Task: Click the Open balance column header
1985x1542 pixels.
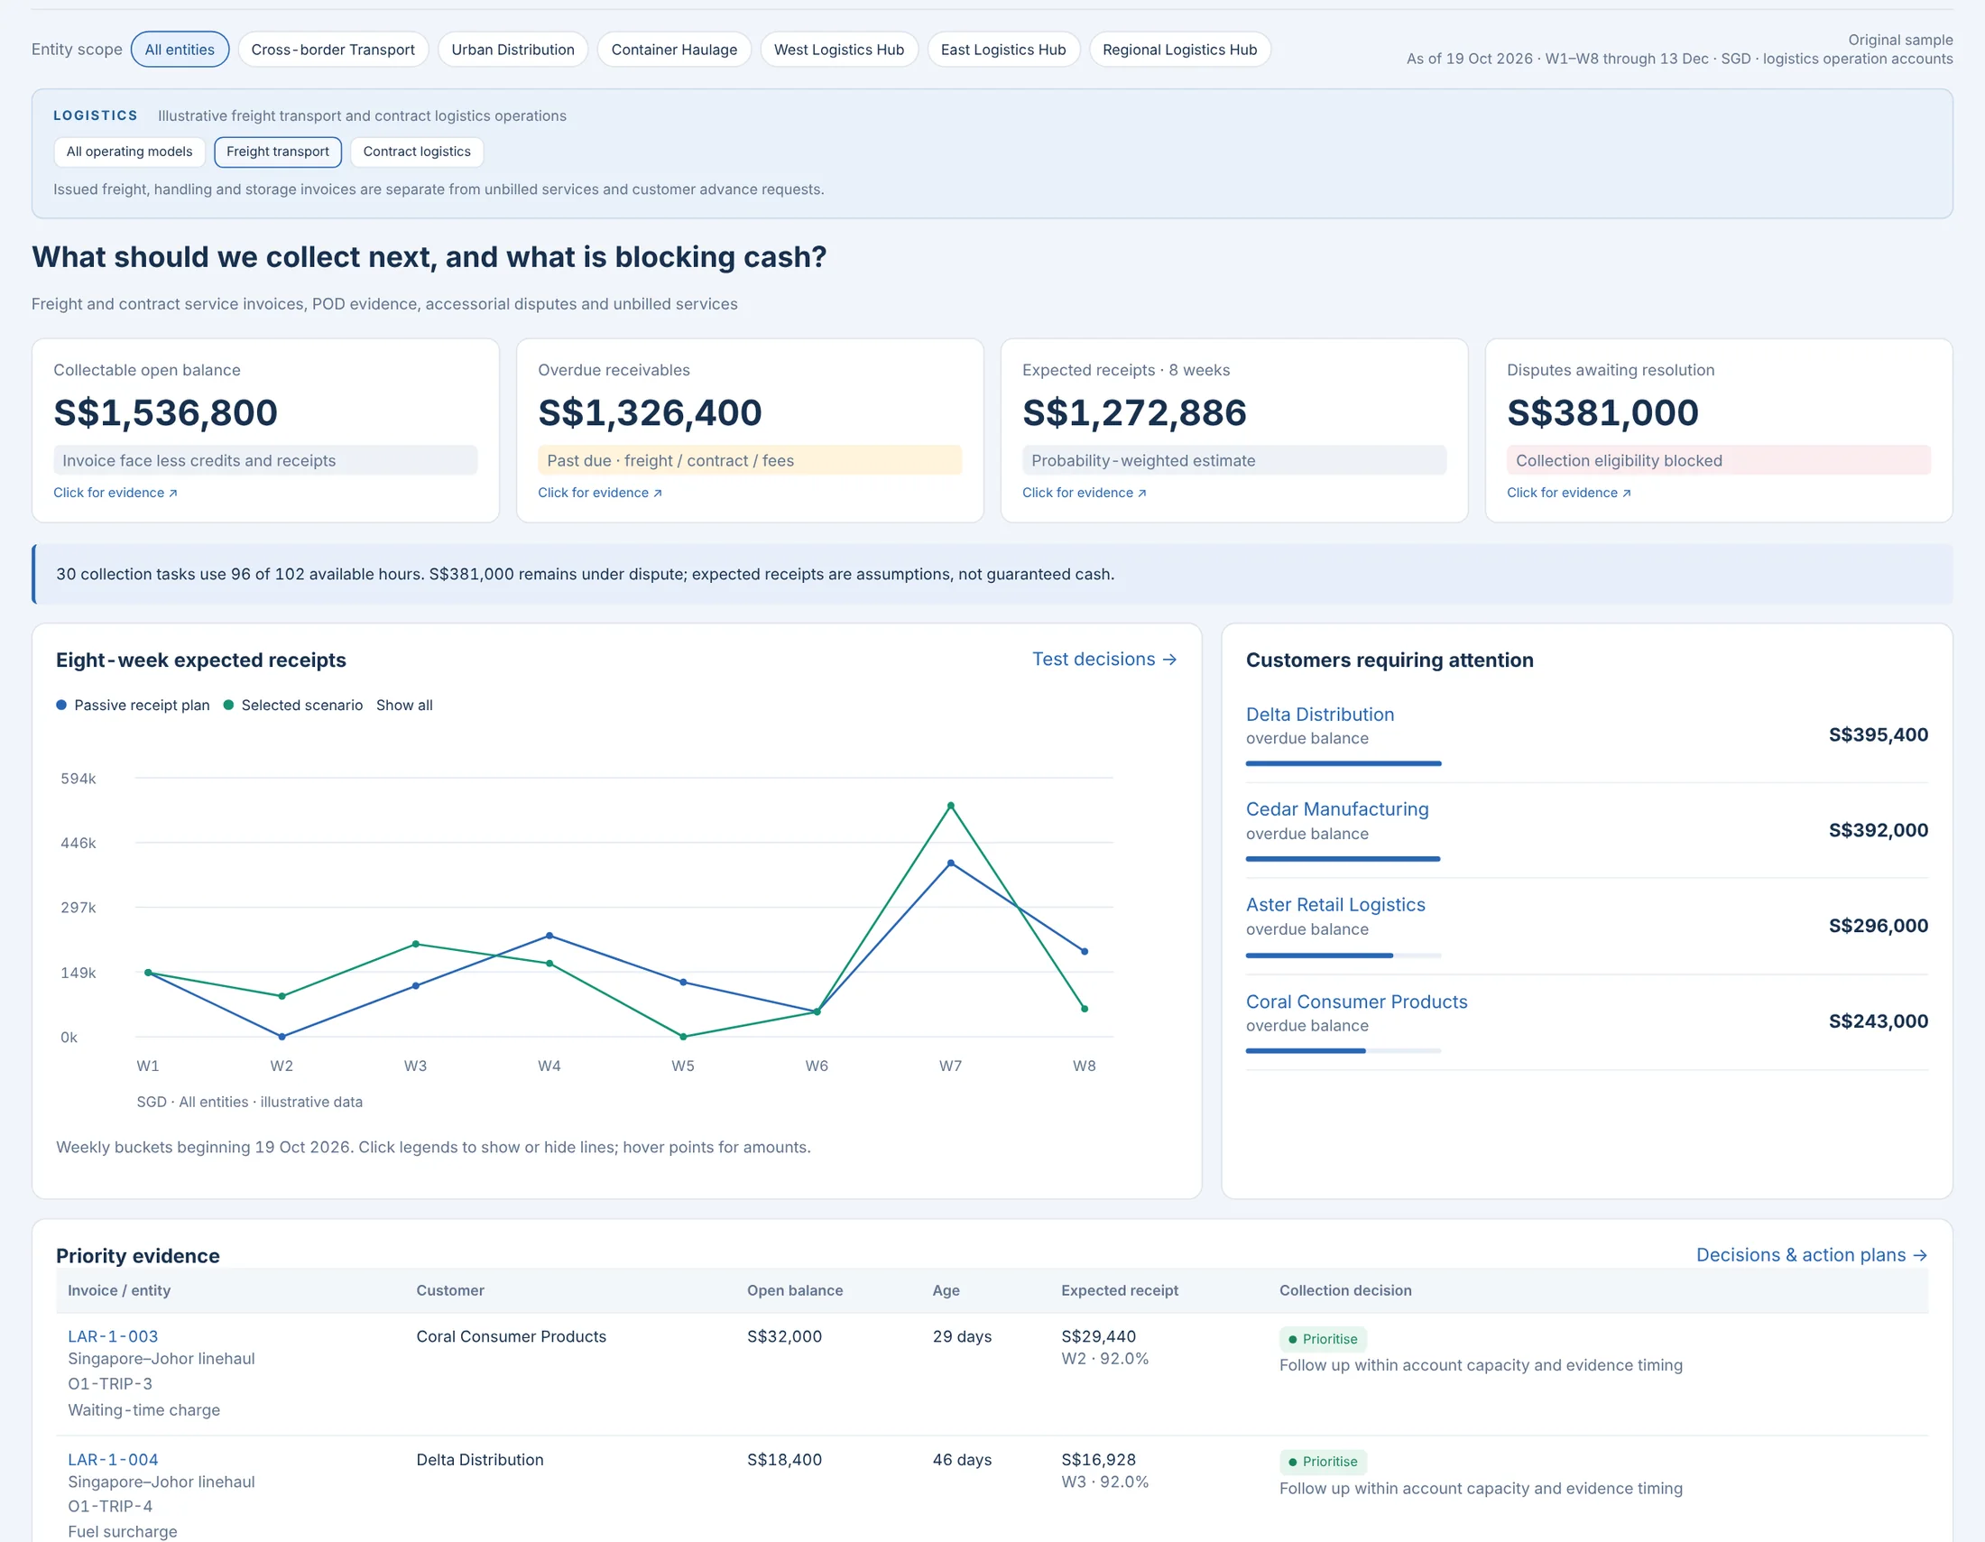Action: tap(794, 1290)
